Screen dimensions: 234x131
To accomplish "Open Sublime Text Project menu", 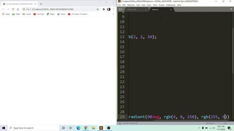I will (162, 5).
